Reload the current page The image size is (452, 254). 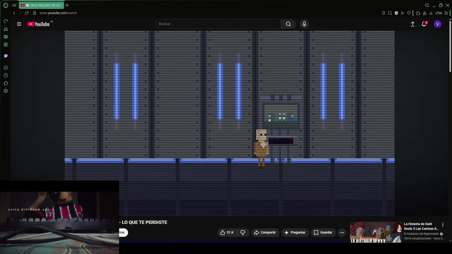(26, 13)
